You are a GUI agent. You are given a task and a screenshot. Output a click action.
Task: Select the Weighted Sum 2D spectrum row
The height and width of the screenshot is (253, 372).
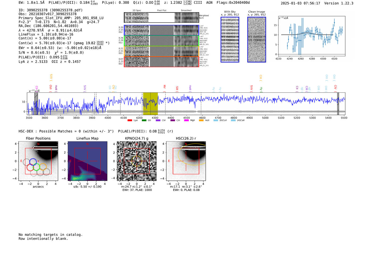(x=162, y=18)
